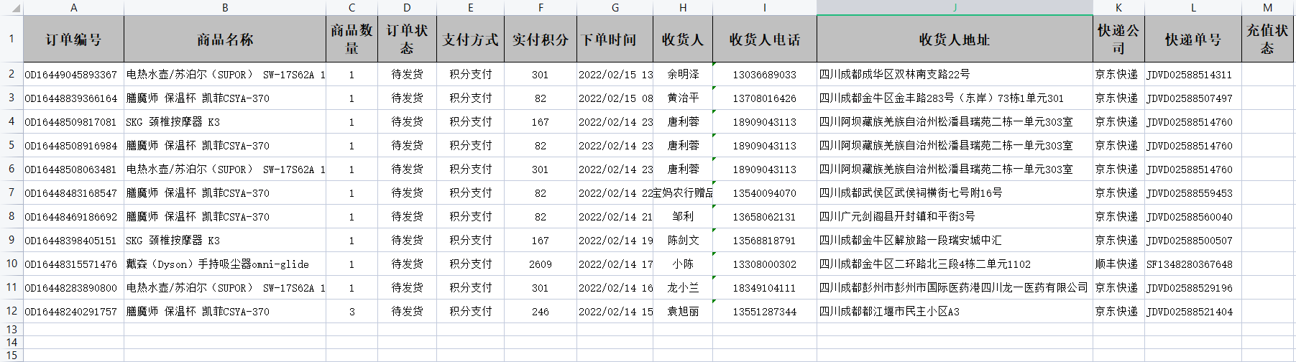Click order time 2022/02/15 13
1296x362 pixels.
tap(615, 74)
